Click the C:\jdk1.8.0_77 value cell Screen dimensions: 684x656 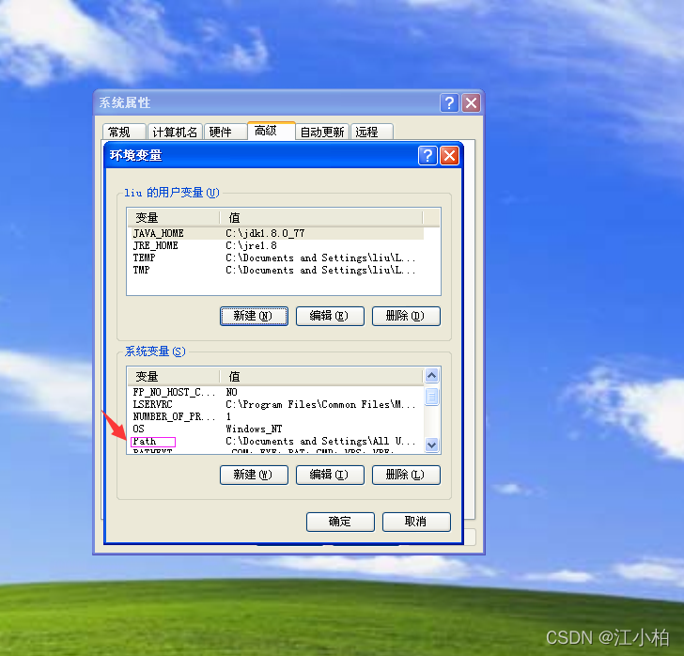pos(265,233)
